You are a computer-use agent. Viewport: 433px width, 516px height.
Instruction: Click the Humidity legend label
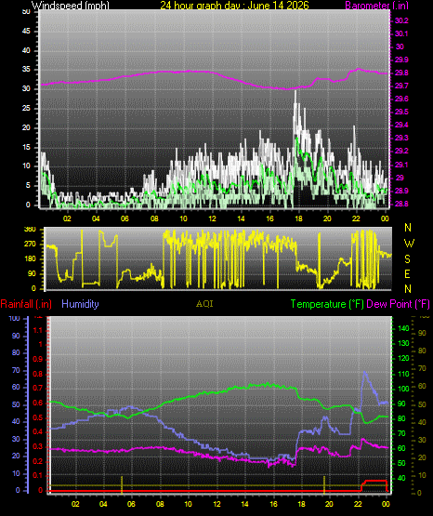[80, 304]
